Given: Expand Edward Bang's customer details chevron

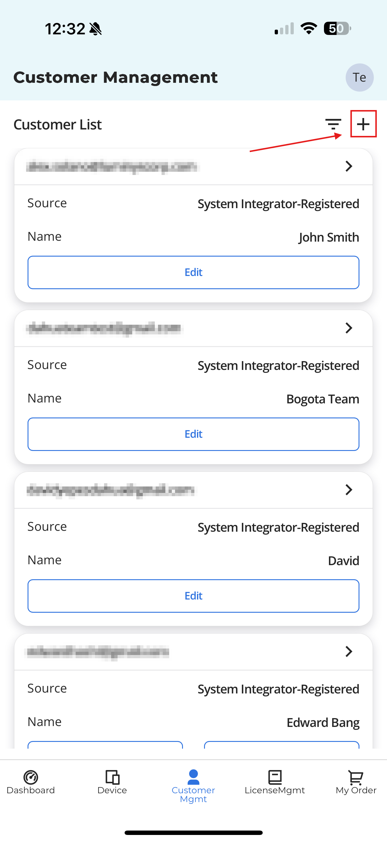Looking at the screenshot, I should click(349, 651).
